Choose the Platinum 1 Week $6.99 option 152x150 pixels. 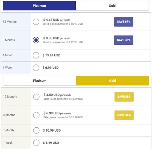(36, 68)
